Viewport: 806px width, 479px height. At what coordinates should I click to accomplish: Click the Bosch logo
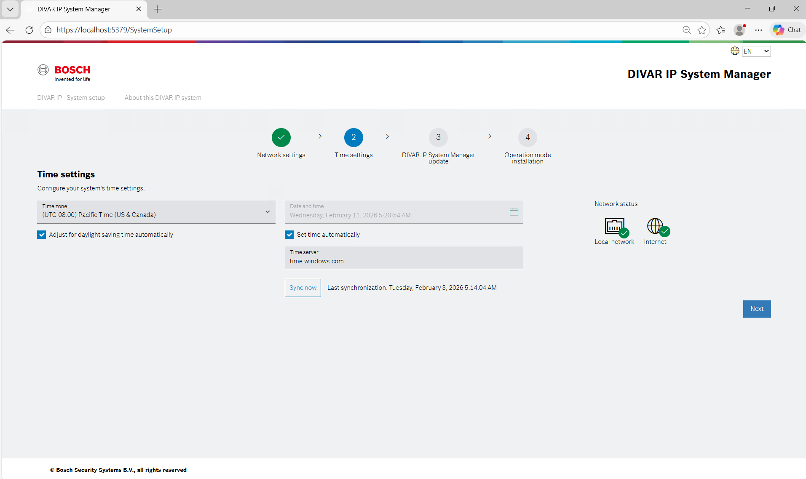tap(64, 73)
